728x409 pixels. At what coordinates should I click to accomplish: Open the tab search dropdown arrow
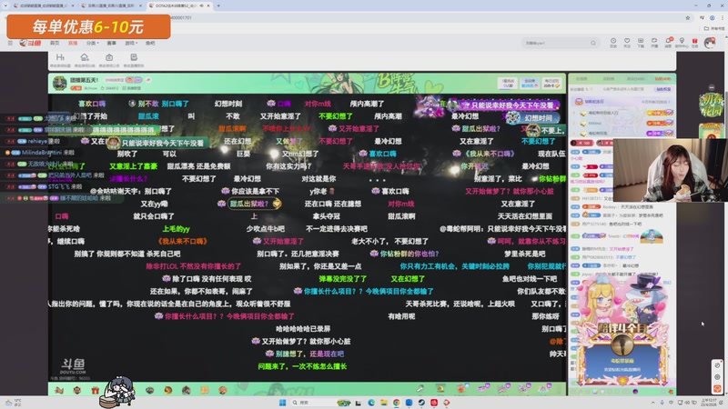(x=5, y=5)
